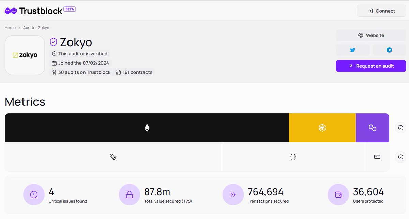This screenshot has width=409, height=219.
Task: Go to Home breadcrumb link
Action: click(x=10, y=28)
